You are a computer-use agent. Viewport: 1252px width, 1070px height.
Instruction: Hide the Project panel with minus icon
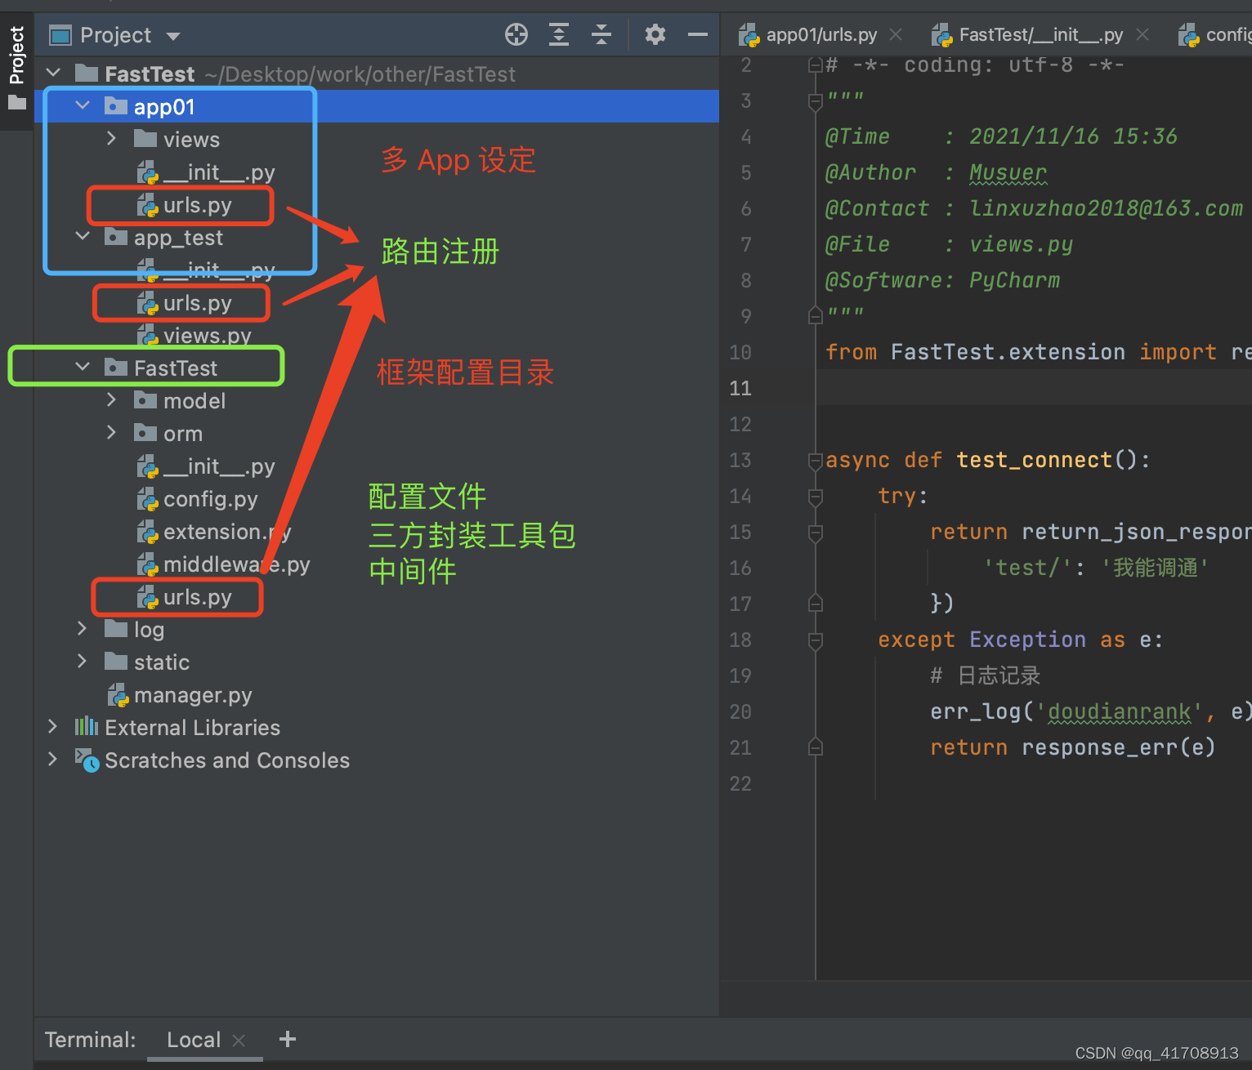[698, 34]
